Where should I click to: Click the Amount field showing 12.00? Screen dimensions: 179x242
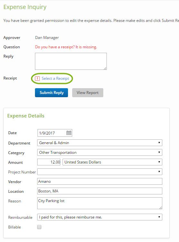coord(49,162)
